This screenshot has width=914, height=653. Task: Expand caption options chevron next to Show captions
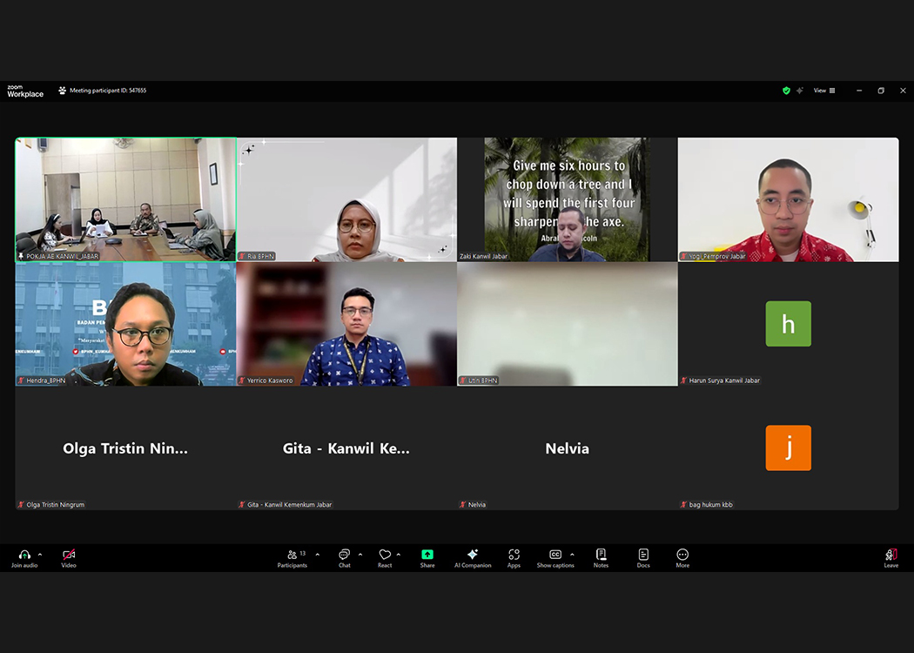click(572, 554)
